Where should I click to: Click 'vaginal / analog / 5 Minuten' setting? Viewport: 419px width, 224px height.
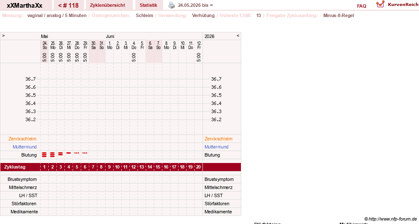tap(57, 15)
